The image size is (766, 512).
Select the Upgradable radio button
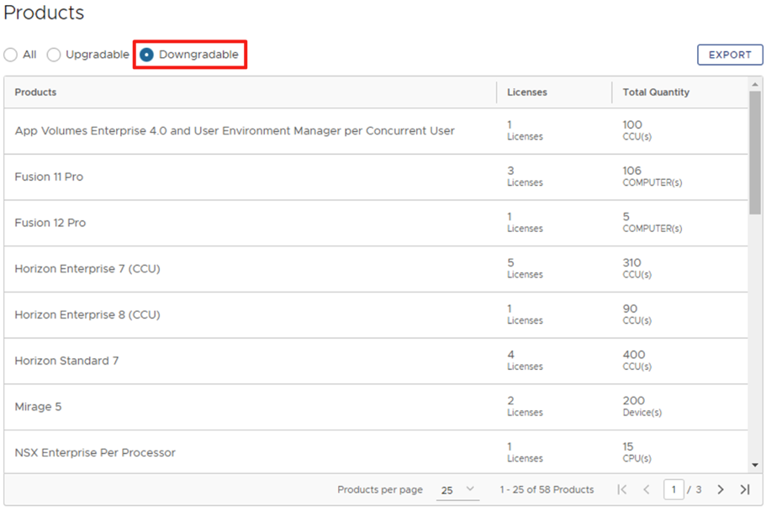coord(54,55)
